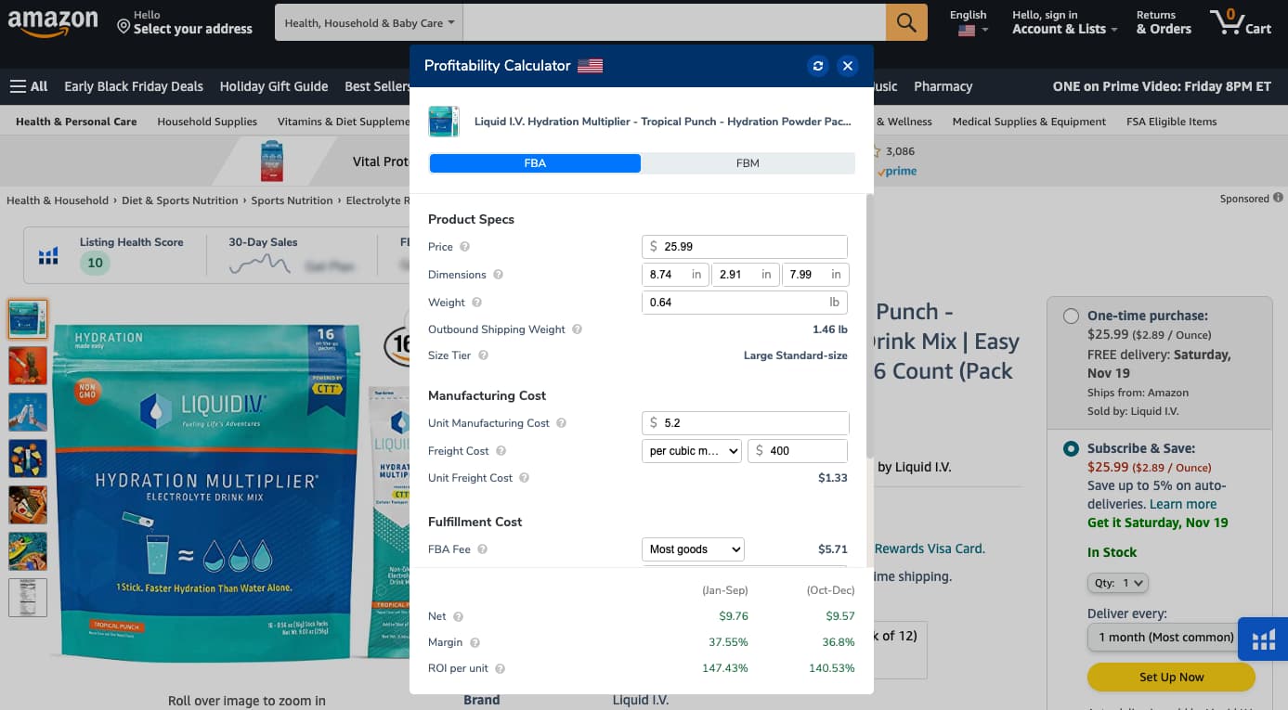Click the Health & Personal Care category
The height and width of the screenshot is (710, 1288).
pyautogui.click(x=76, y=122)
